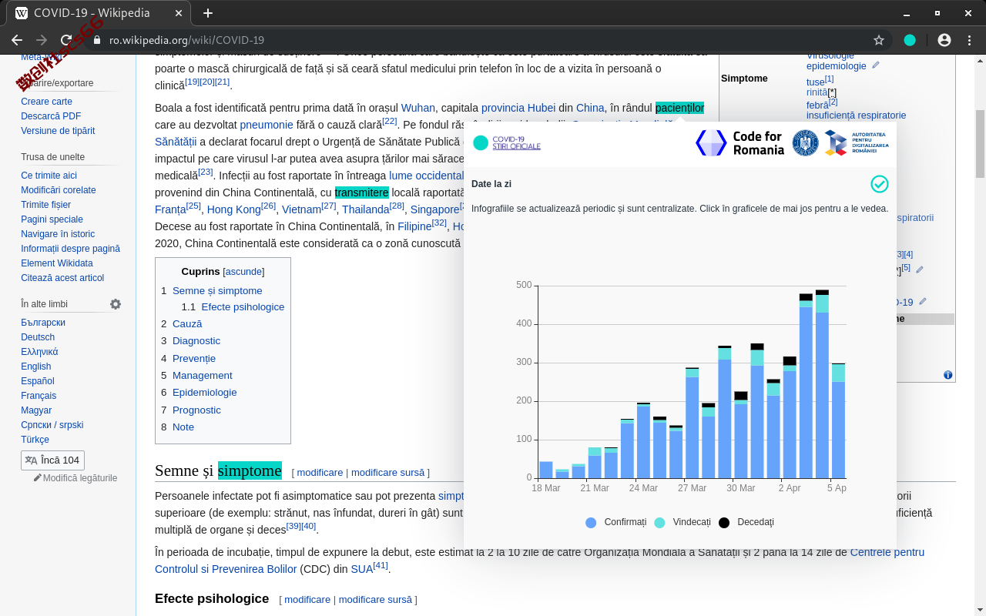Click the highlighted pacienților term
Screen dimensions: 986x616
coord(679,108)
